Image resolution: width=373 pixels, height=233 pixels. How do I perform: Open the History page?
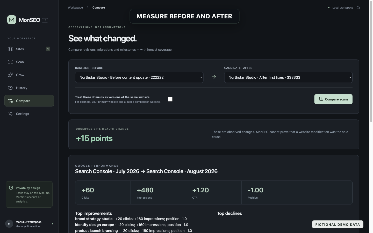tap(29, 88)
